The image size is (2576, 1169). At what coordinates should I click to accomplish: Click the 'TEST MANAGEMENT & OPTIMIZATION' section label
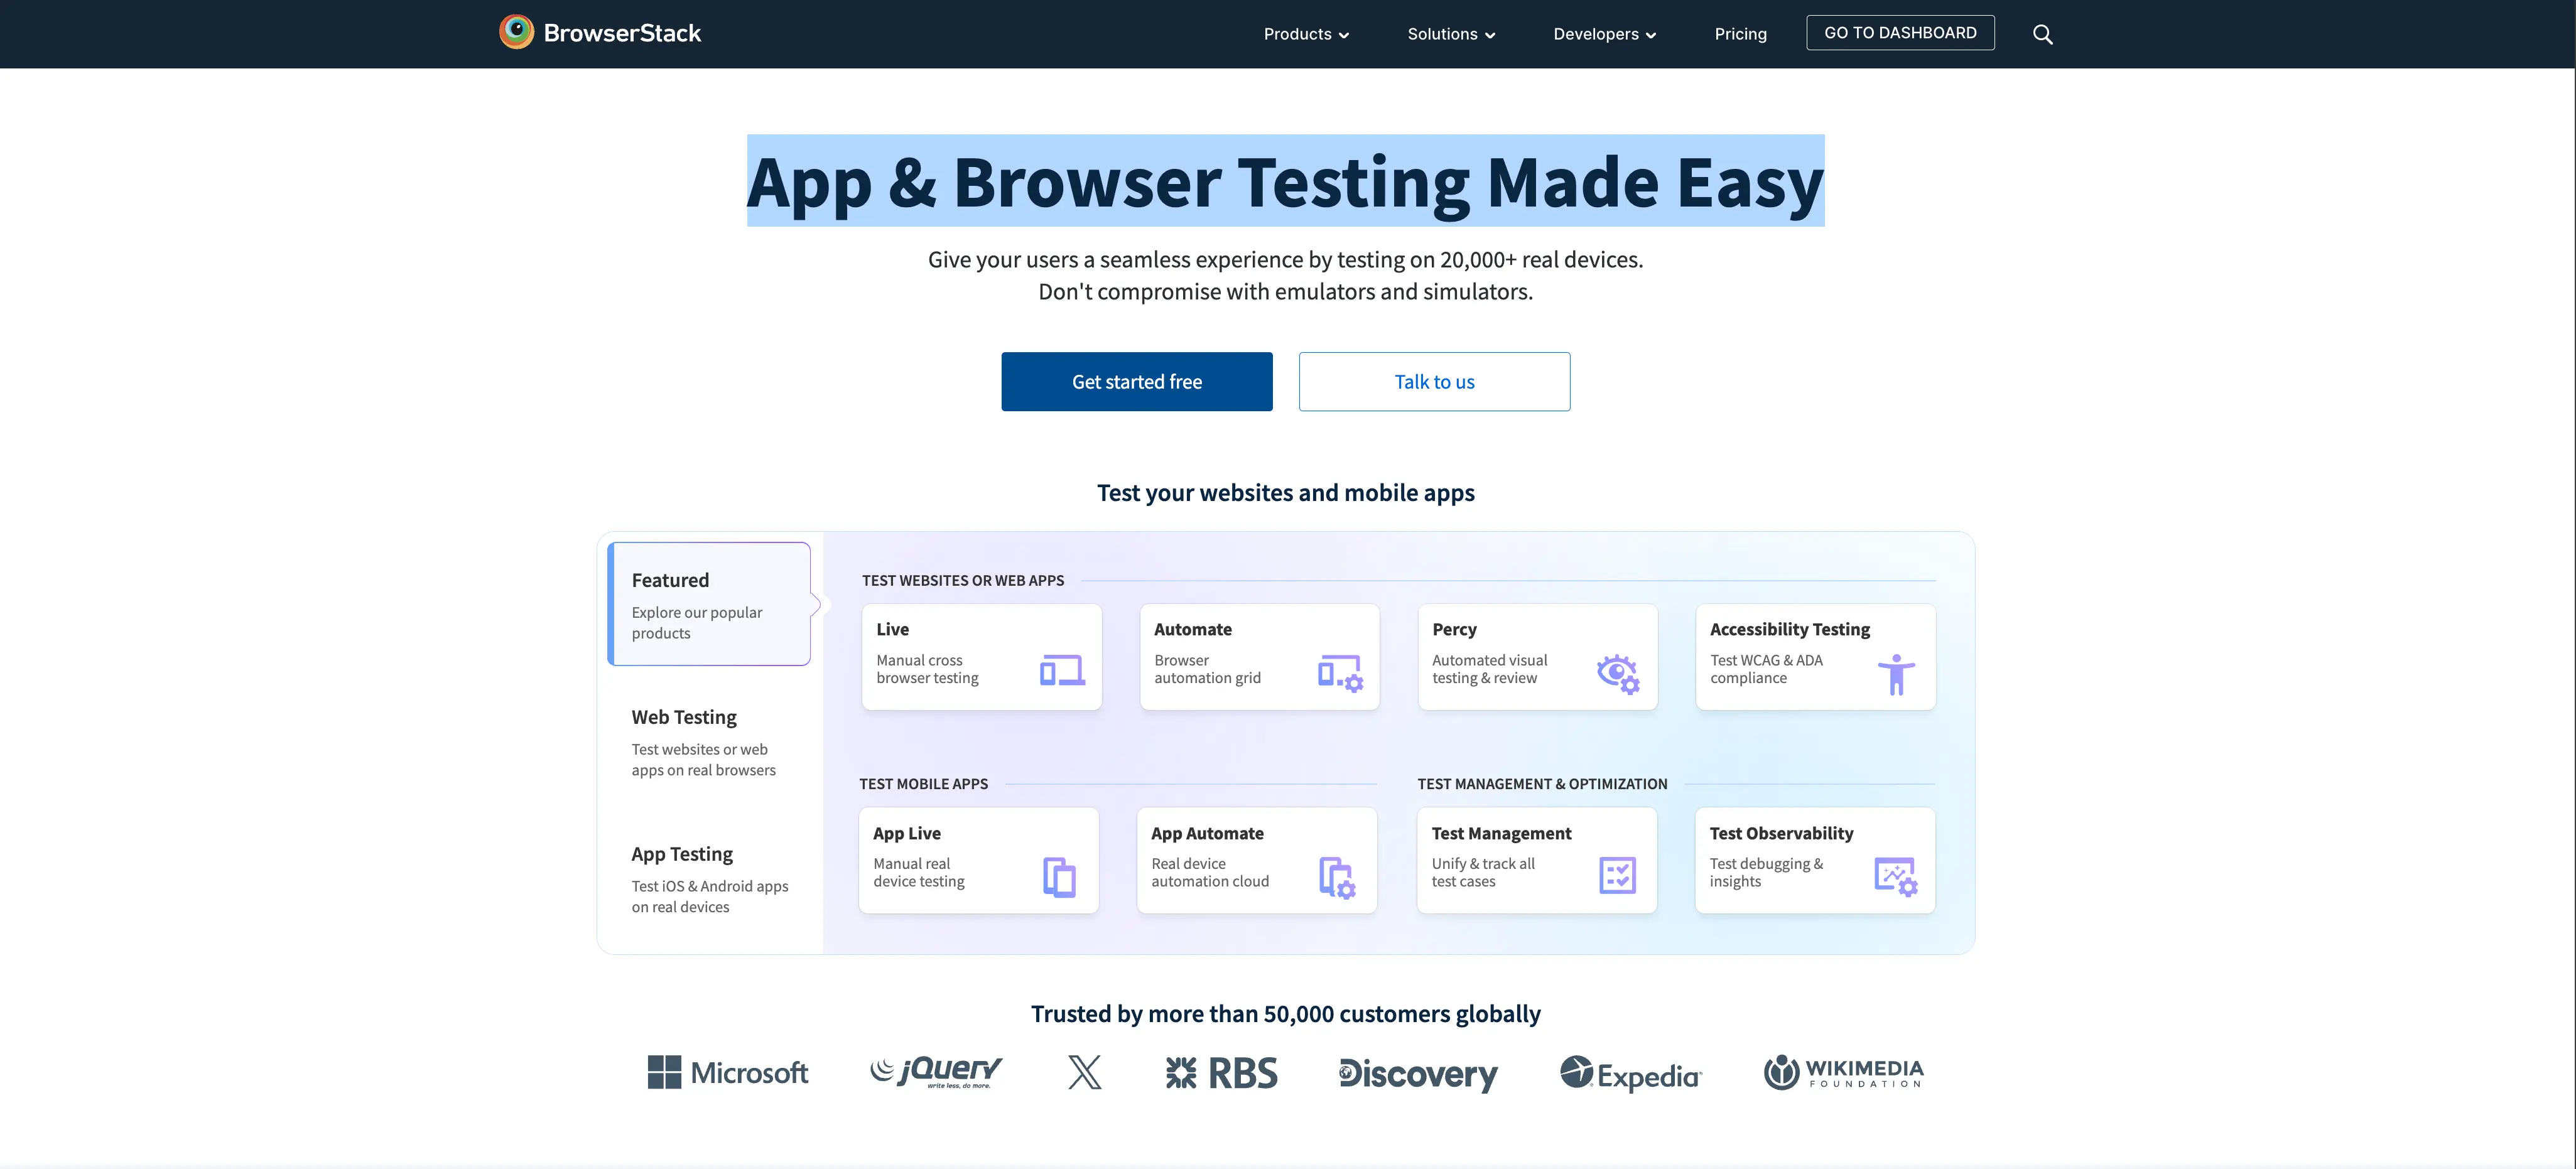pyautogui.click(x=1542, y=784)
